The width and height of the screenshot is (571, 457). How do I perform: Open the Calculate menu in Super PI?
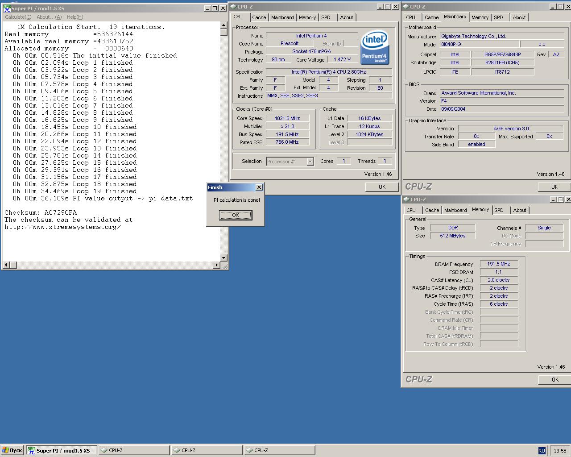coord(18,17)
